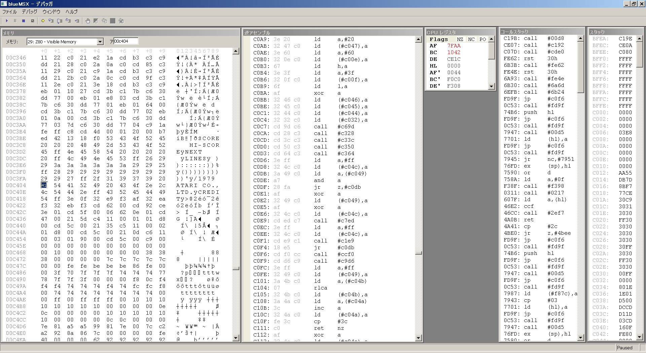Screen dimensions: 646x353
Task: Click the メモリ panel title bar
Action: tap(121, 33)
